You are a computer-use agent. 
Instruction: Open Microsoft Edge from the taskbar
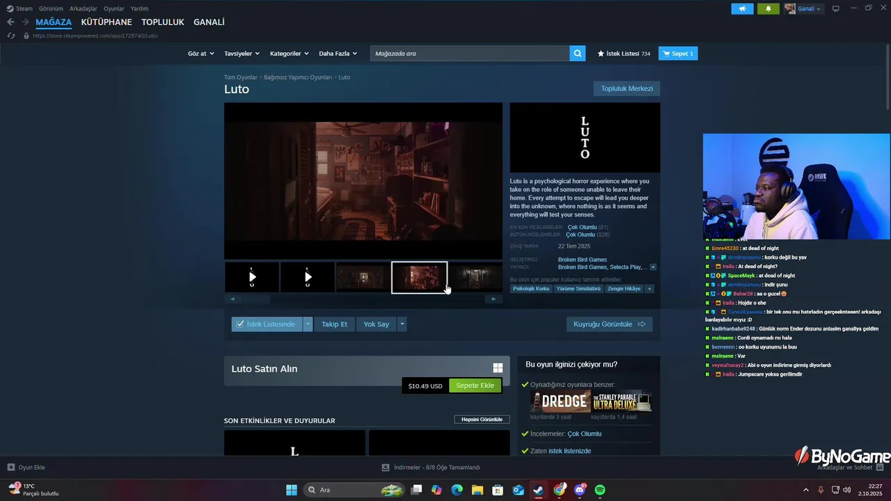(x=457, y=490)
